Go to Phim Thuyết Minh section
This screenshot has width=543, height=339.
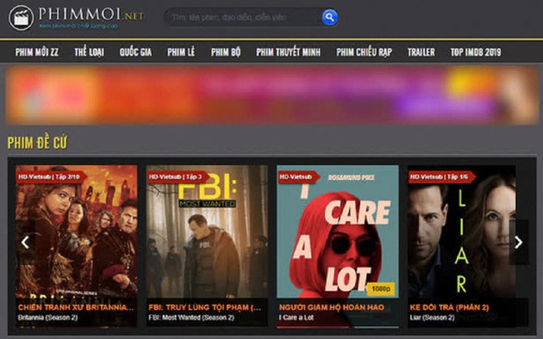(x=289, y=53)
